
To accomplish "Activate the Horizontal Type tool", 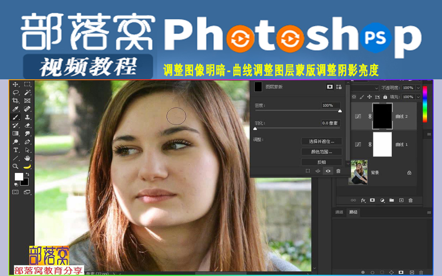I will click(x=15, y=150).
